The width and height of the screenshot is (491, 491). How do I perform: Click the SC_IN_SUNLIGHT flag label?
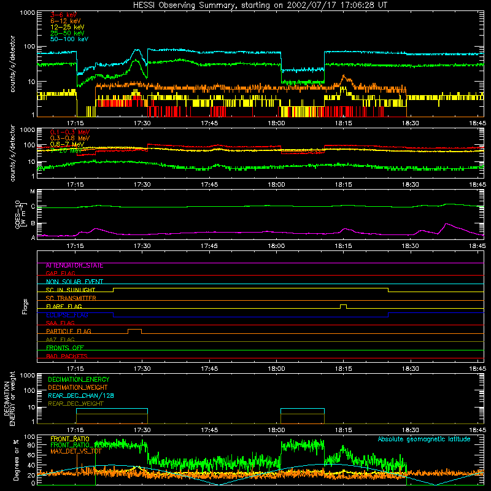(71, 290)
